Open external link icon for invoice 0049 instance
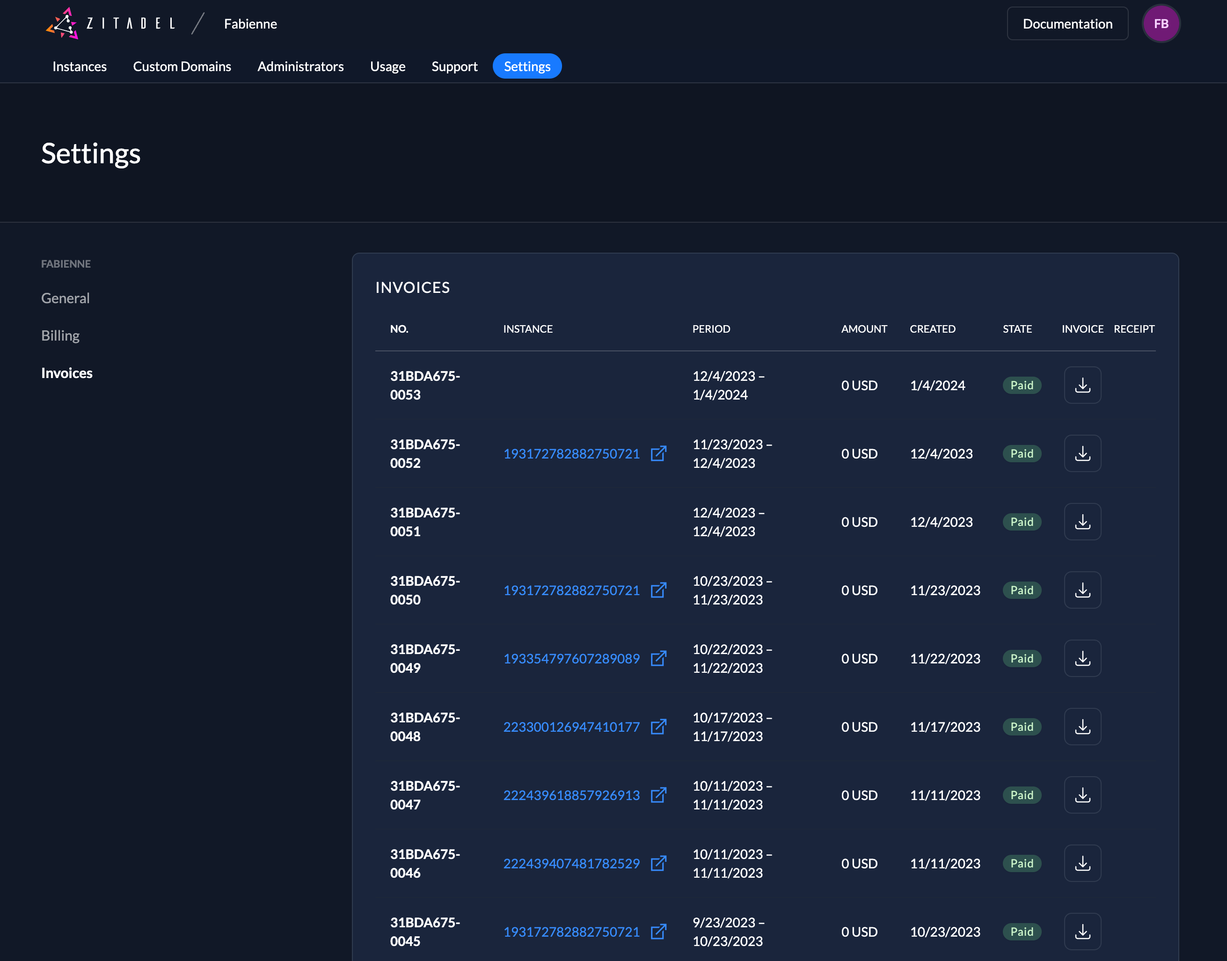1227x961 pixels. [658, 658]
